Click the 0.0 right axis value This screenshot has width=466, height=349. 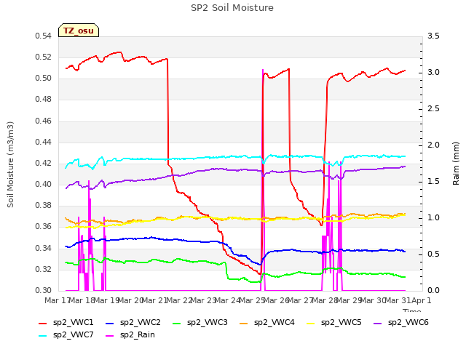(x=433, y=290)
